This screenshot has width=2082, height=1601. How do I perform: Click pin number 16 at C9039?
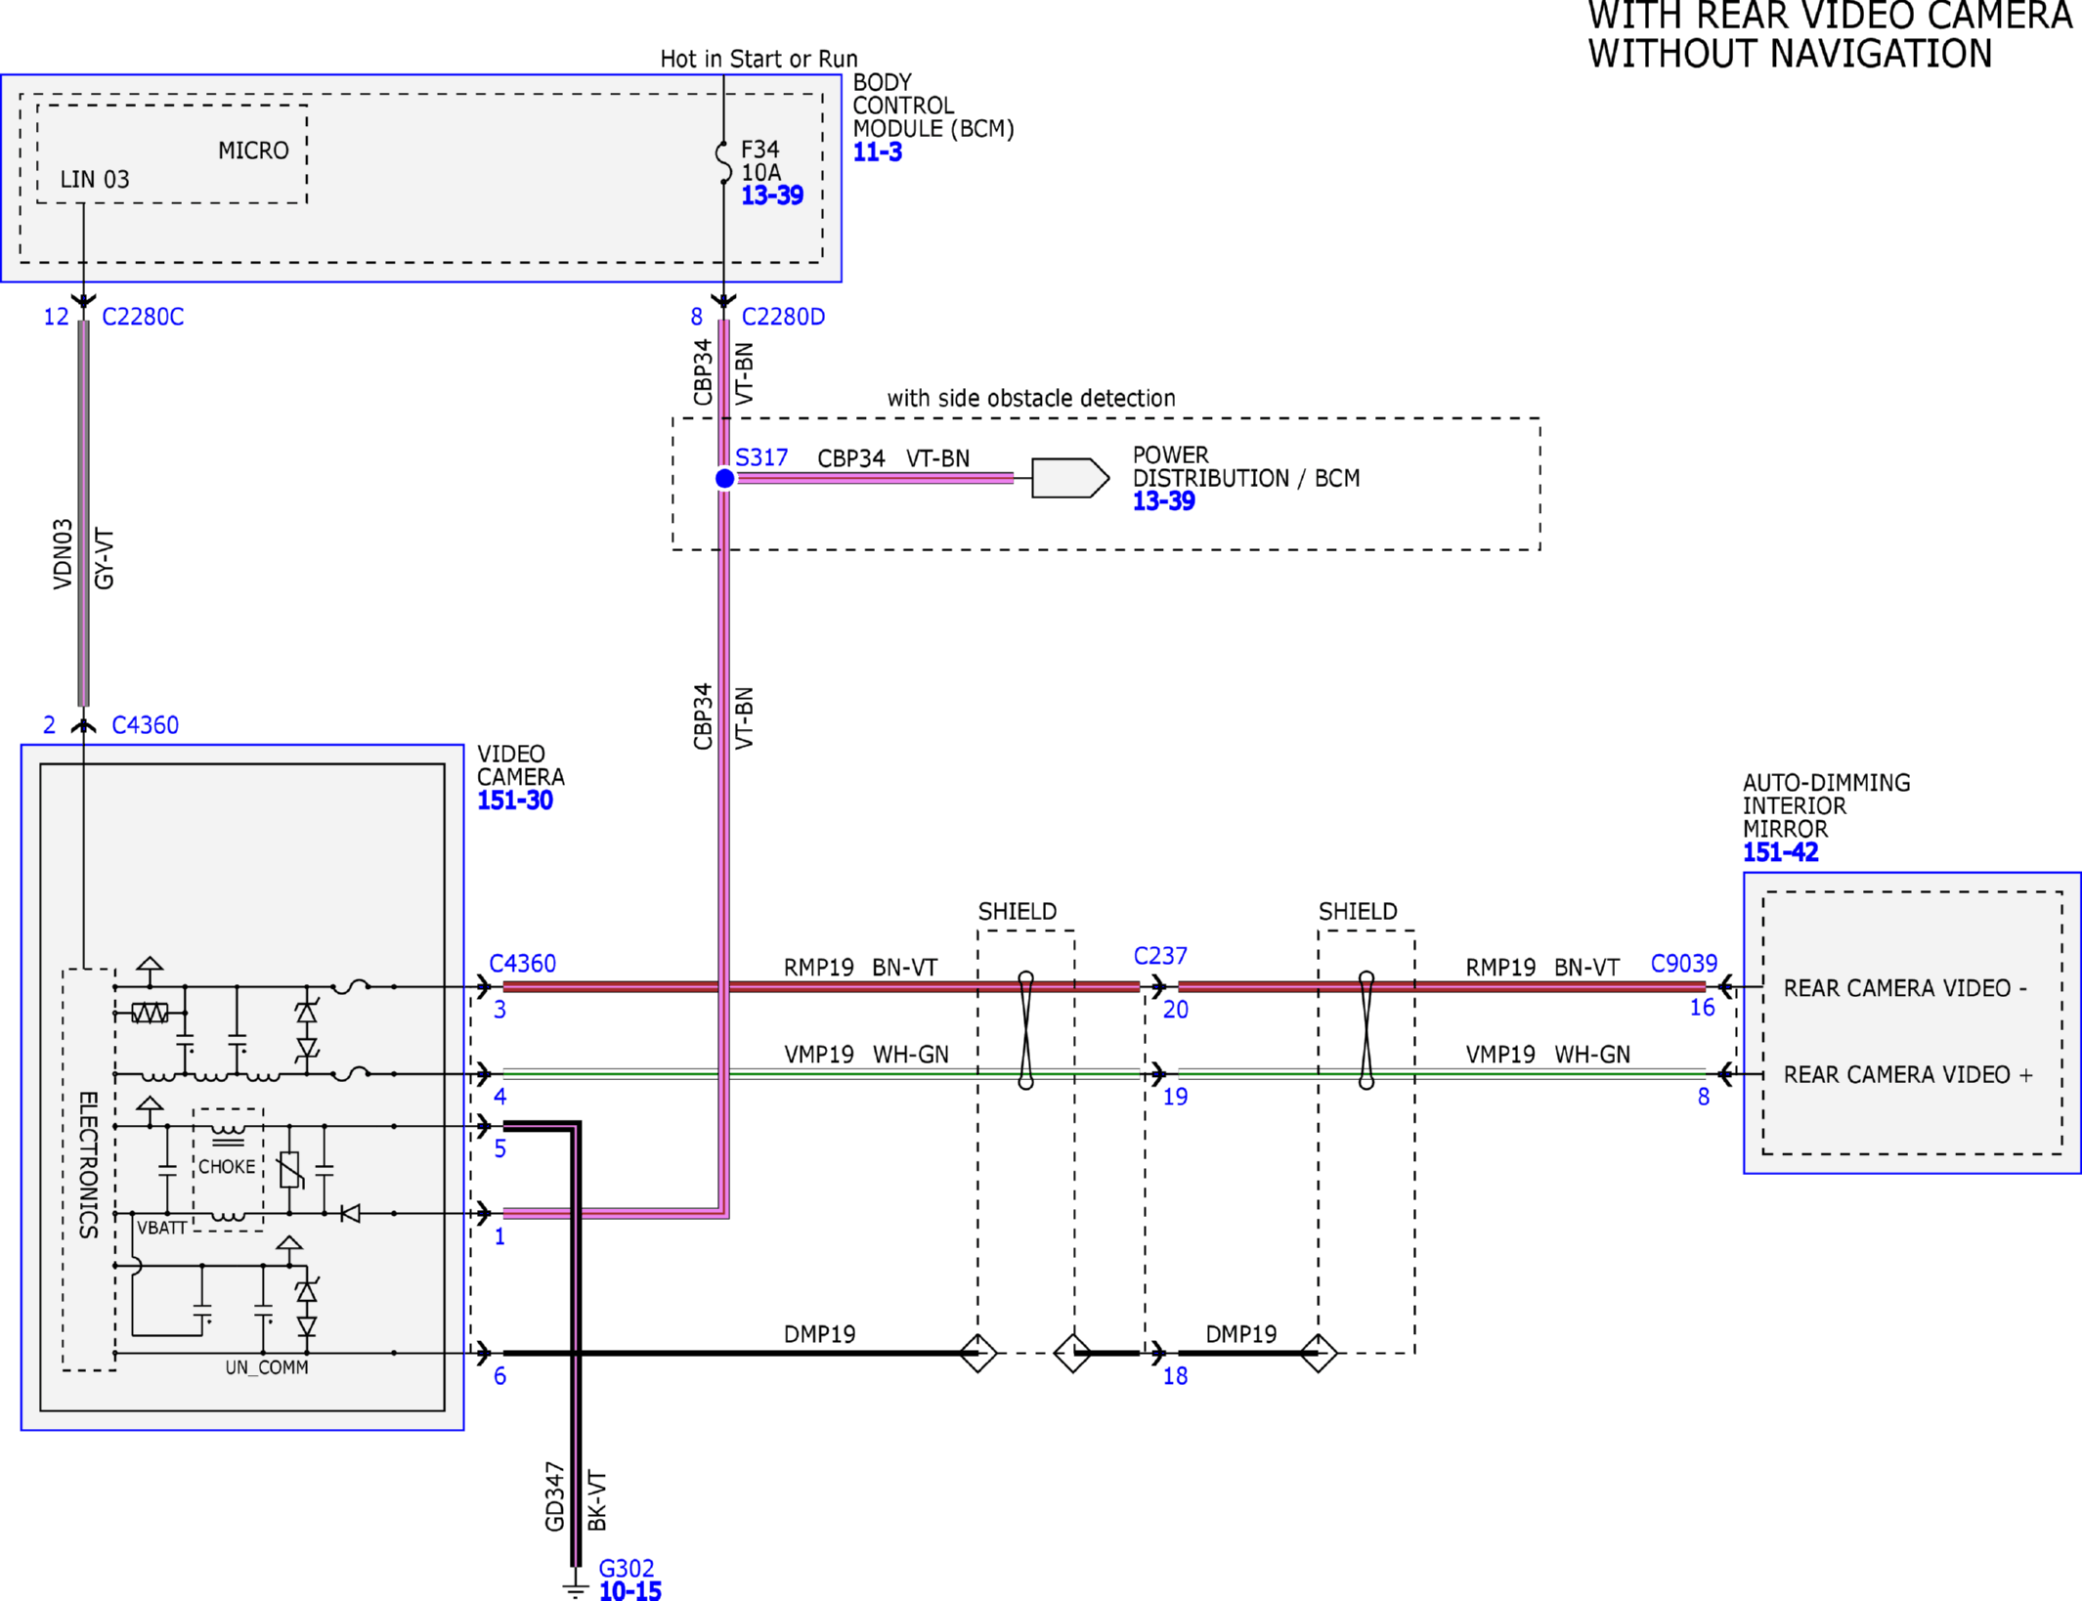1702,1008
